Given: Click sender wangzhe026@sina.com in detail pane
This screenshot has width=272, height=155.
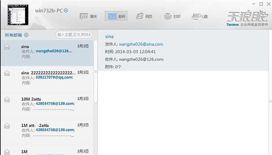Looking at the screenshot, I should (141, 44).
